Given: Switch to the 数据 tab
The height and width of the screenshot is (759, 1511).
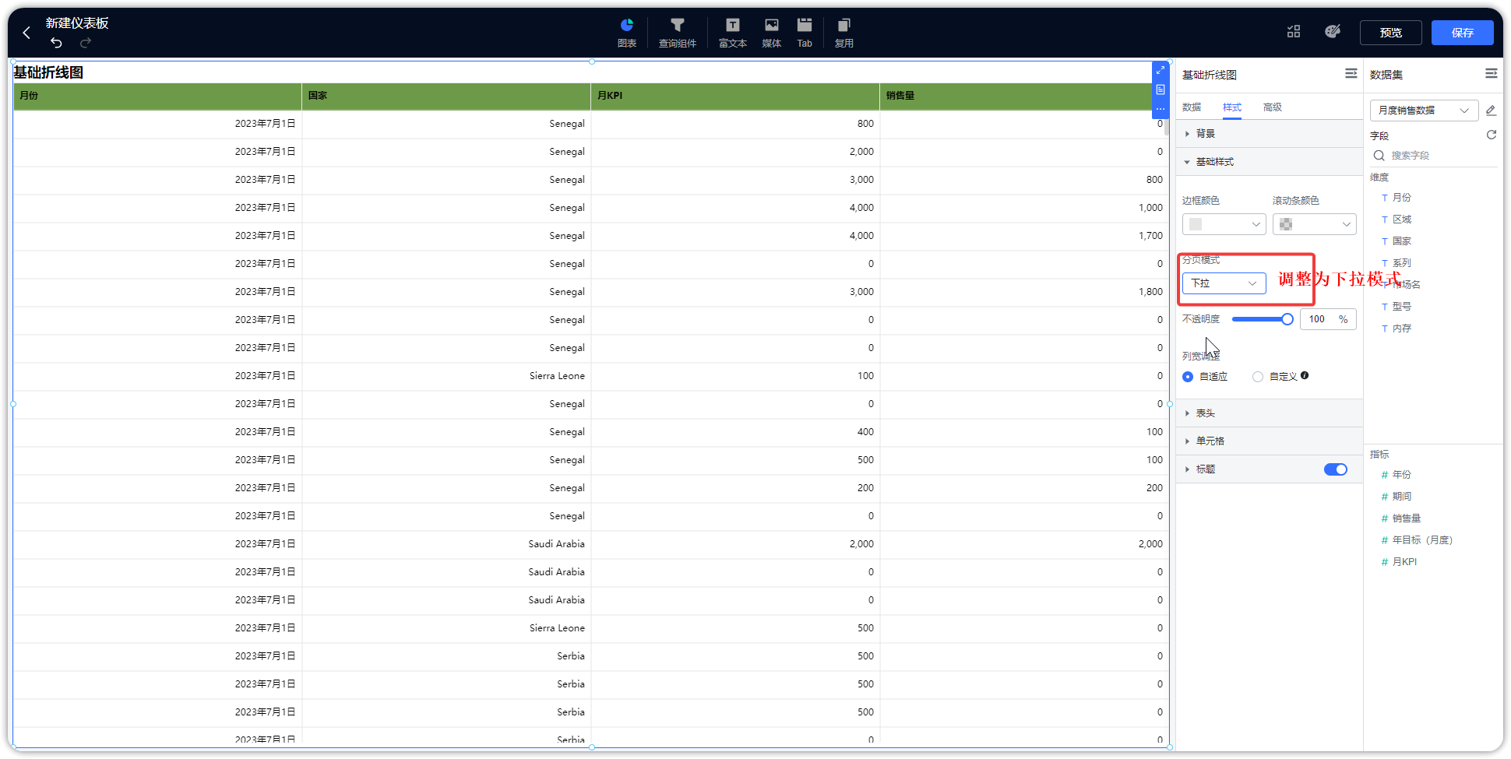Looking at the screenshot, I should [x=1192, y=107].
